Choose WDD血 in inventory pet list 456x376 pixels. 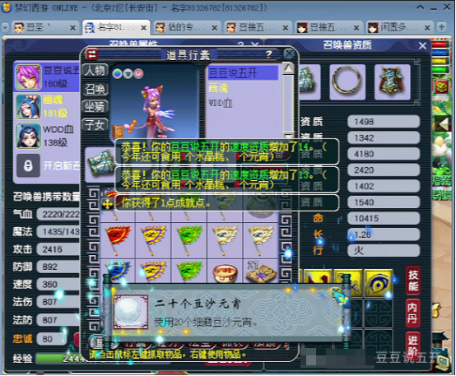pos(220,103)
